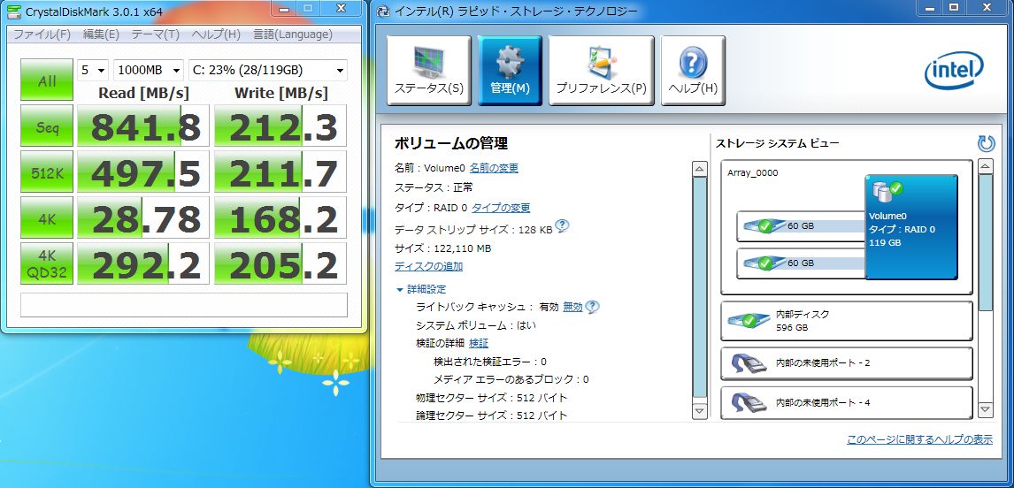Click the タイプの変更 change type link
Image resolution: width=1014 pixels, height=488 pixels.
click(501, 208)
